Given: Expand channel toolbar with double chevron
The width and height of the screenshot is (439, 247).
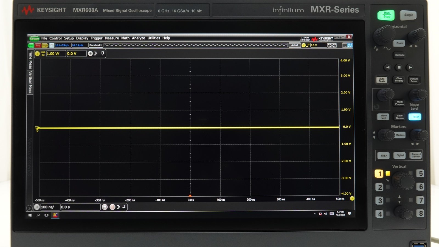Looking at the screenshot, I should [95, 53].
